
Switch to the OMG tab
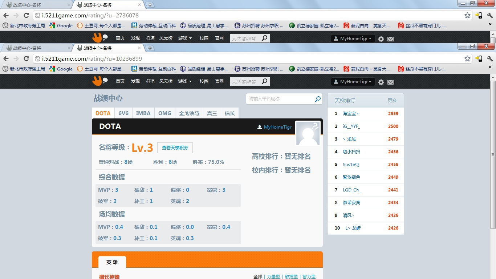[x=165, y=113]
